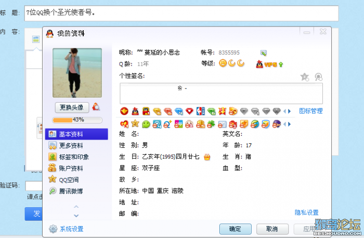Click the green WeChat bubble icon

[x=146, y=124]
